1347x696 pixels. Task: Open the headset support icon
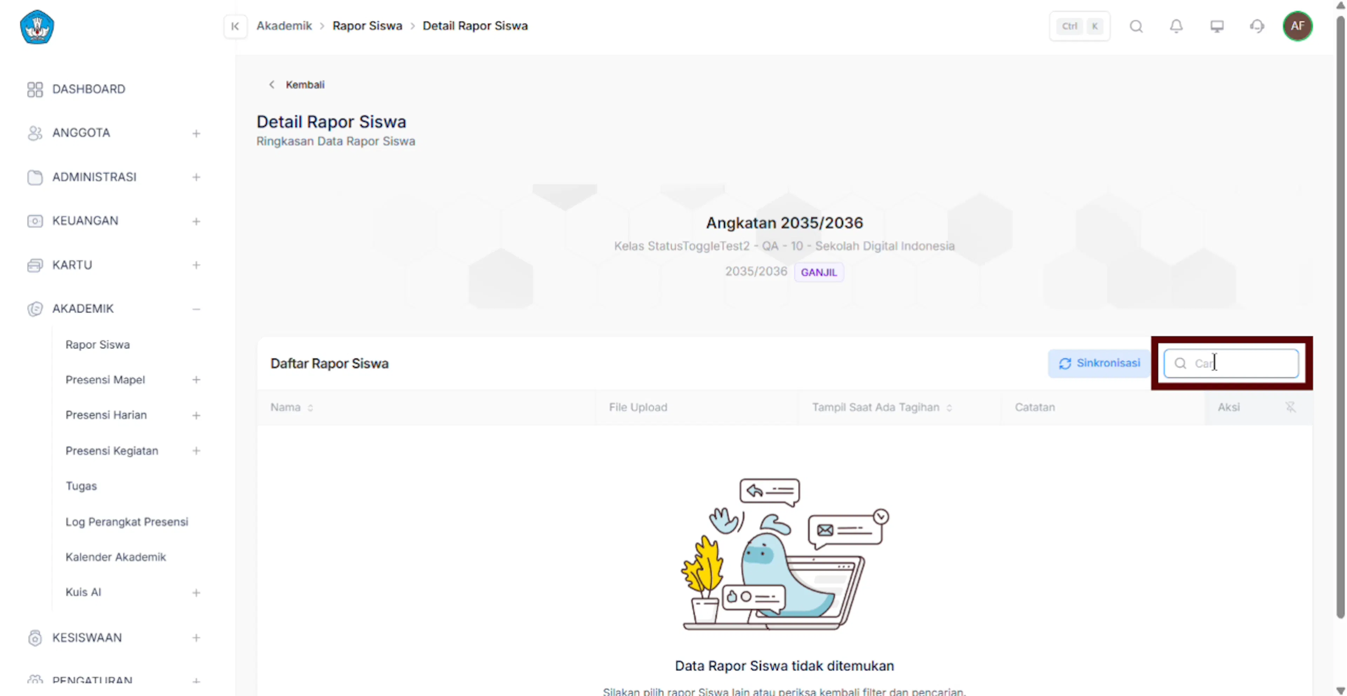pos(1257,26)
